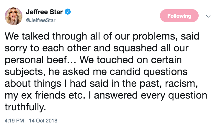This screenshot has height=126, width=219.
Task: Open Jeffree Star's profile picture
Action: tap(14, 16)
